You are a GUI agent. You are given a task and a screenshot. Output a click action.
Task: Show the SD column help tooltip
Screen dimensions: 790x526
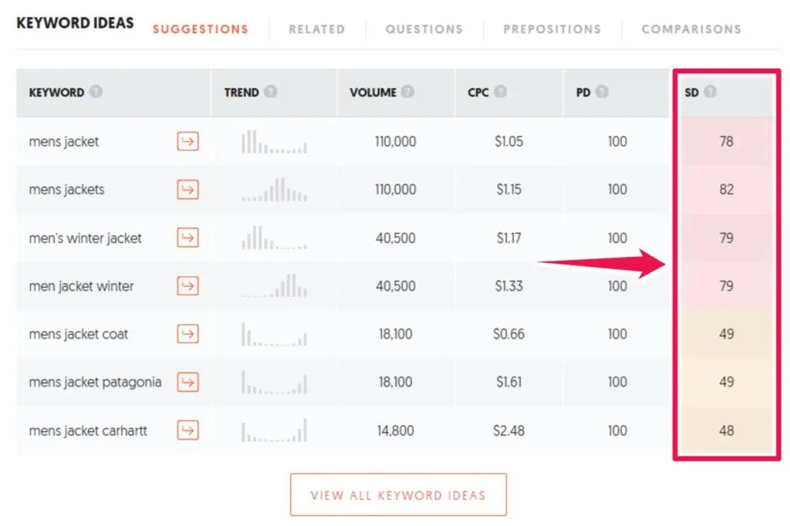710,92
